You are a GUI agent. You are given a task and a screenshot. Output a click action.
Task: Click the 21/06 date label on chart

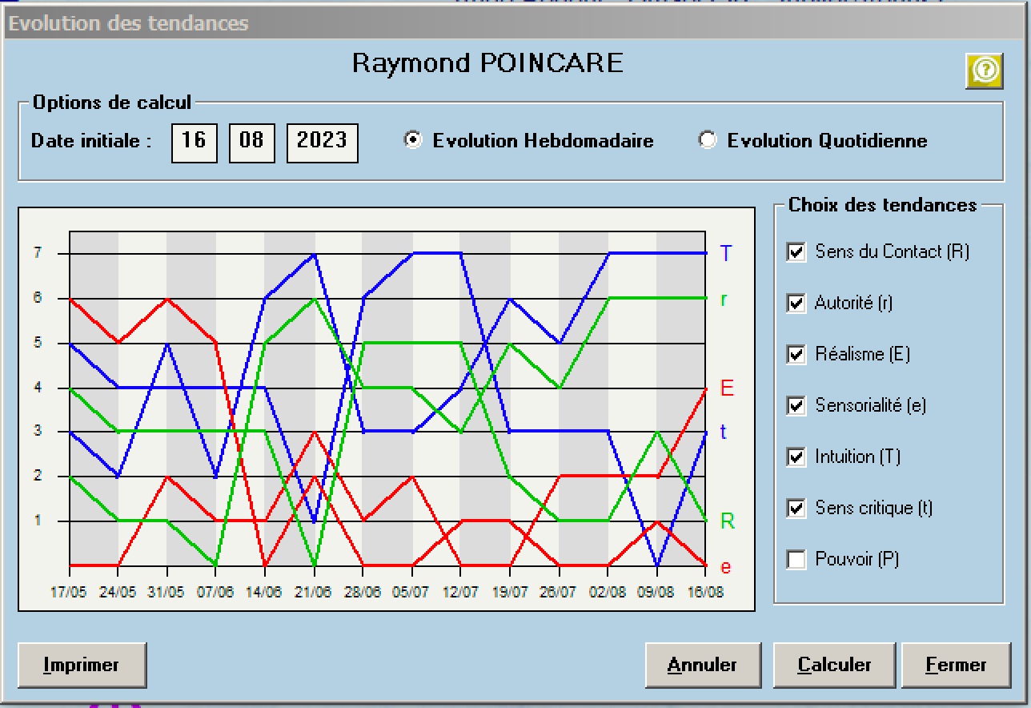point(313,593)
